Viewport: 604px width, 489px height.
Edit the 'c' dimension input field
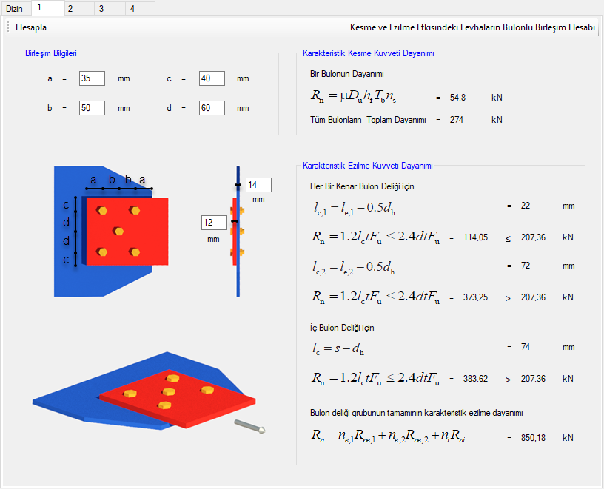pyautogui.click(x=212, y=78)
